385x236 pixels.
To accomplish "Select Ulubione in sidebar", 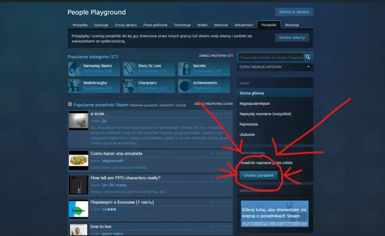I will click(x=247, y=135).
